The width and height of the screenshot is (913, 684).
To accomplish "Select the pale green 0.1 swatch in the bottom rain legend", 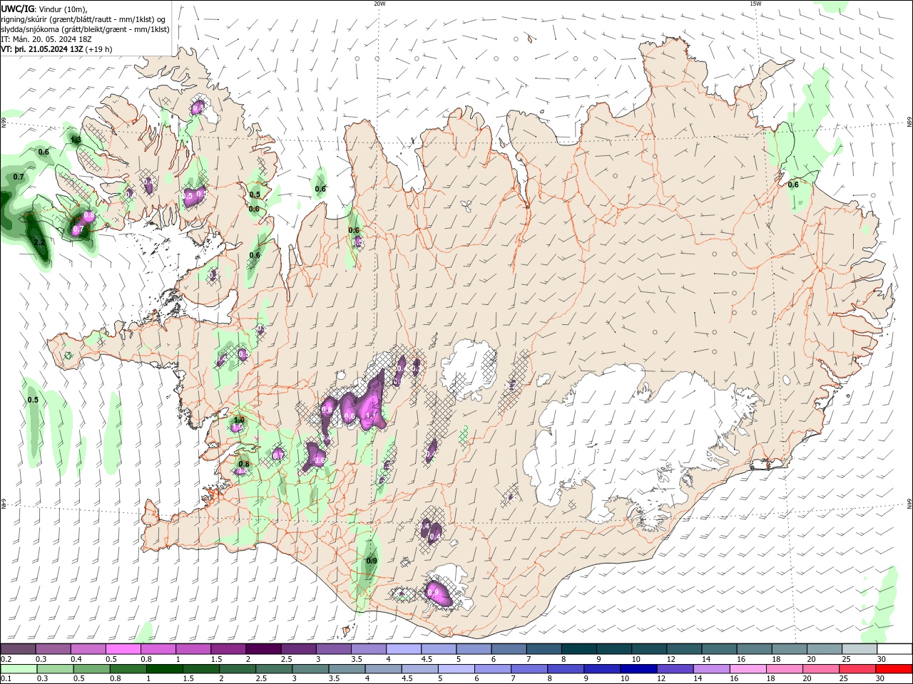I will click(19, 669).
